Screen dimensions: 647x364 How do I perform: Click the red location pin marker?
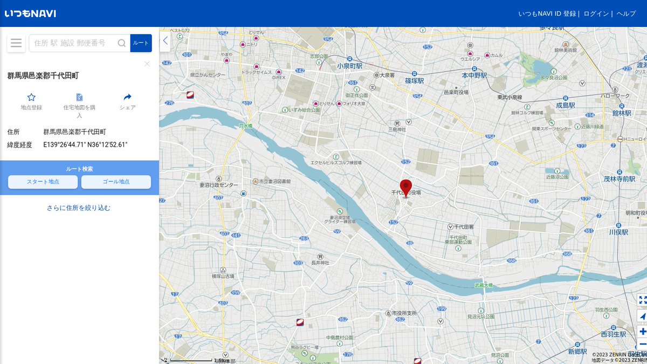405,188
